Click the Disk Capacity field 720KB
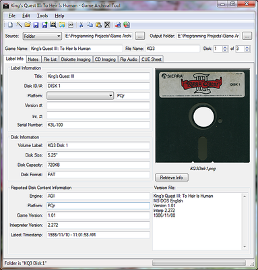258x270 pixels. (98, 165)
